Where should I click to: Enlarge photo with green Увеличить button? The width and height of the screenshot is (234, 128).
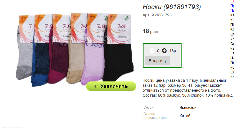(111, 86)
